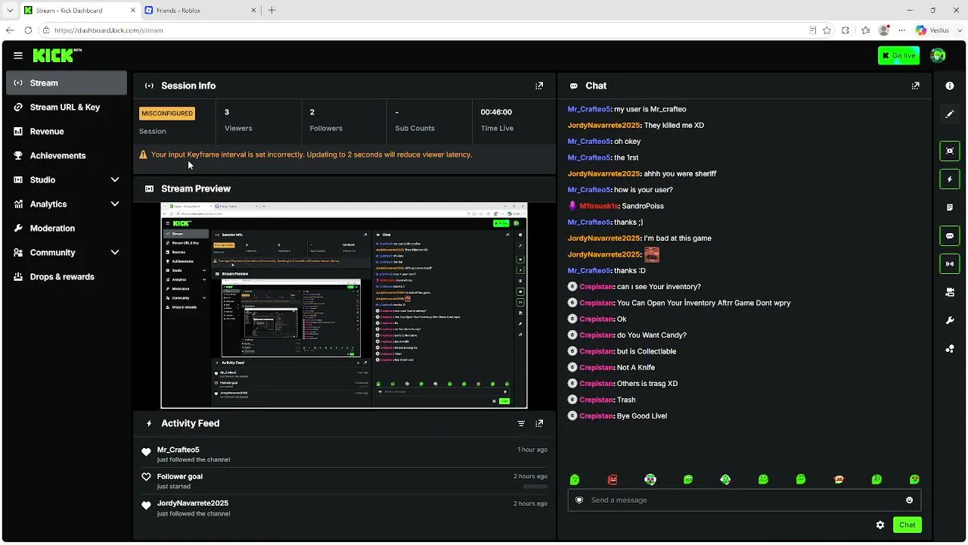This screenshot has width=968, height=545.
Task: Click the Follower goal progress bar
Action: point(535,486)
